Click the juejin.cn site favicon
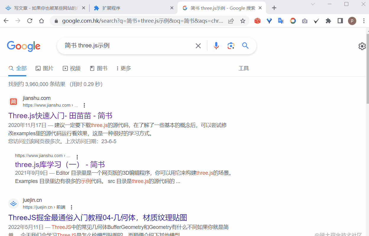Screen dimensions: 369x236 [13, 204]
